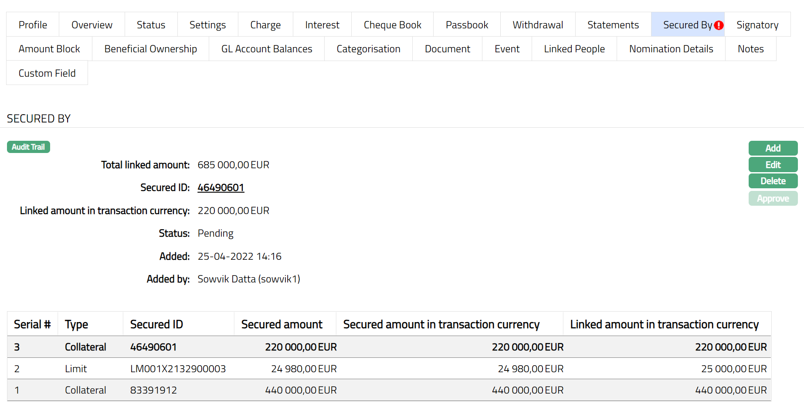Go to the Signatory tab

coord(757,25)
